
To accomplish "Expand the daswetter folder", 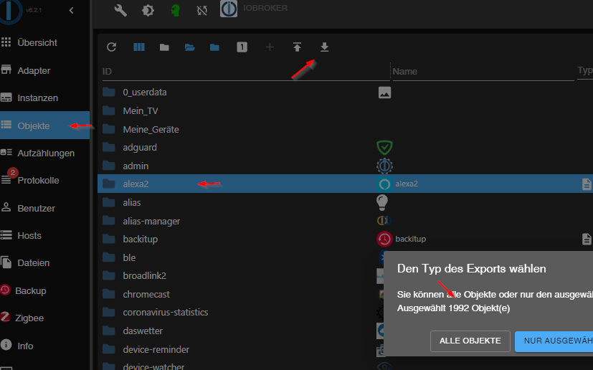I will 109,331.
